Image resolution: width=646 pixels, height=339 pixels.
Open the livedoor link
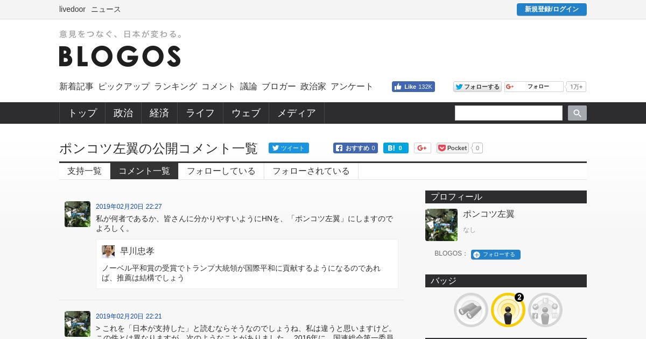click(x=72, y=9)
